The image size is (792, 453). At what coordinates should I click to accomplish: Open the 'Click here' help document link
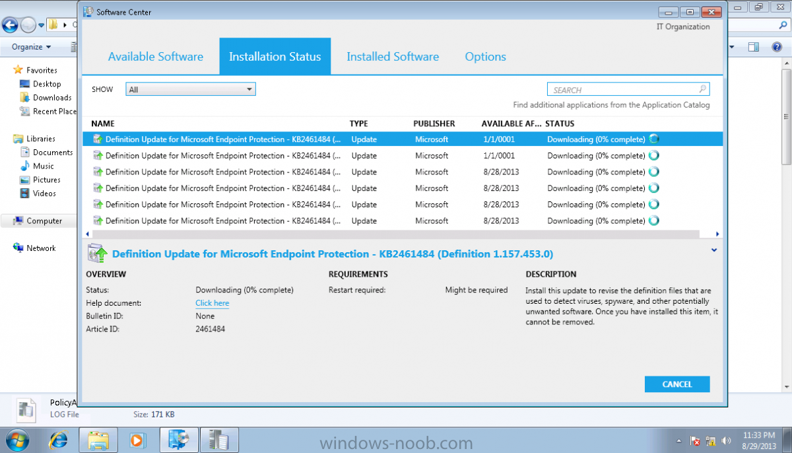[x=213, y=303]
